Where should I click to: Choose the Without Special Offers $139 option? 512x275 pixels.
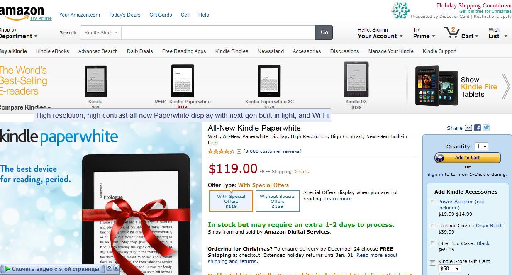tap(278, 201)
